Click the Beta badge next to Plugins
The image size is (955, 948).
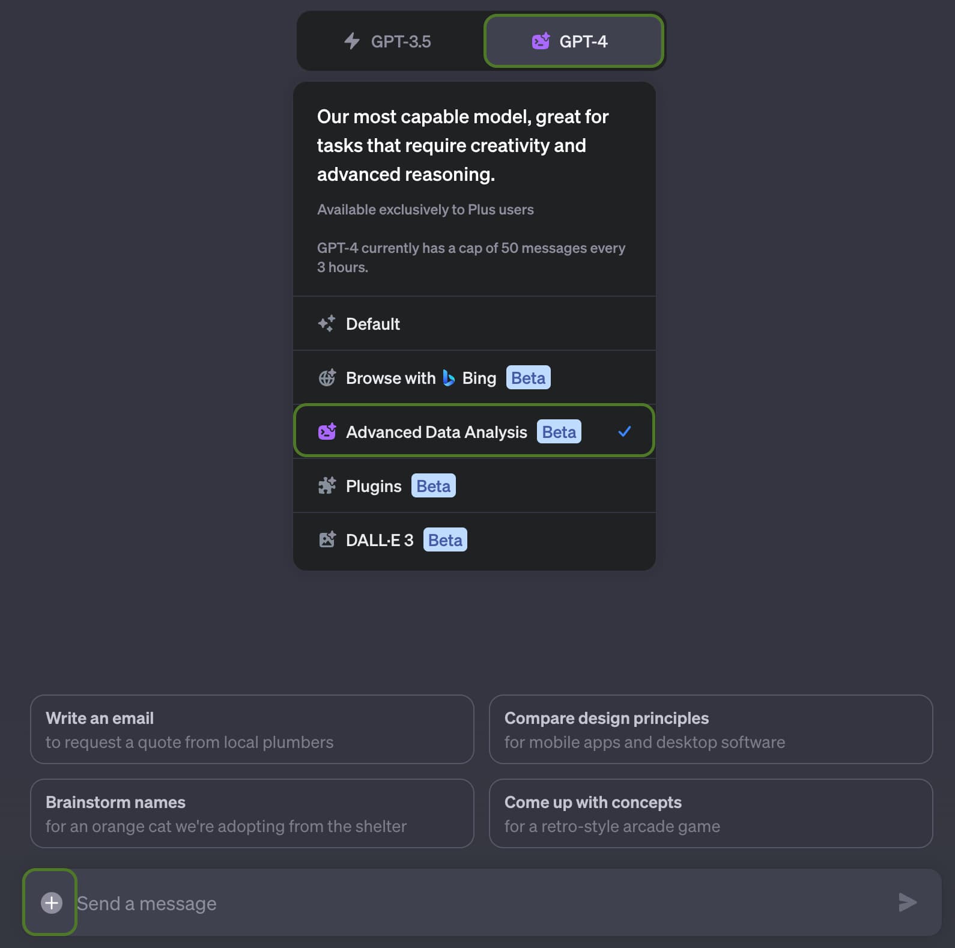[434, 485]
